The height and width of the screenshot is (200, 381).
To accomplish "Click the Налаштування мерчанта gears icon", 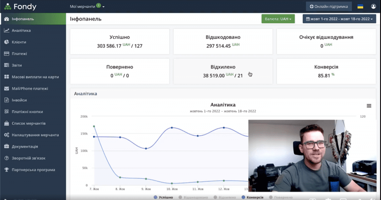I will point(6,135).
